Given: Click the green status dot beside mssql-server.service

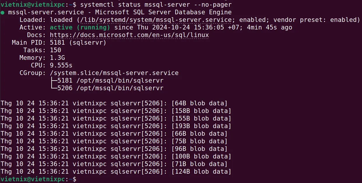Looking at the screenshot, I should [3, 13].
